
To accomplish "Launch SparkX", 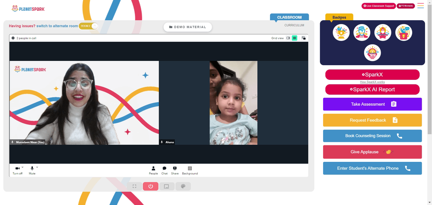I will coord(372,75).
